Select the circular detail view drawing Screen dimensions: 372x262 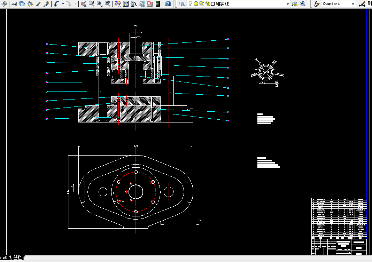coord(267,73)
